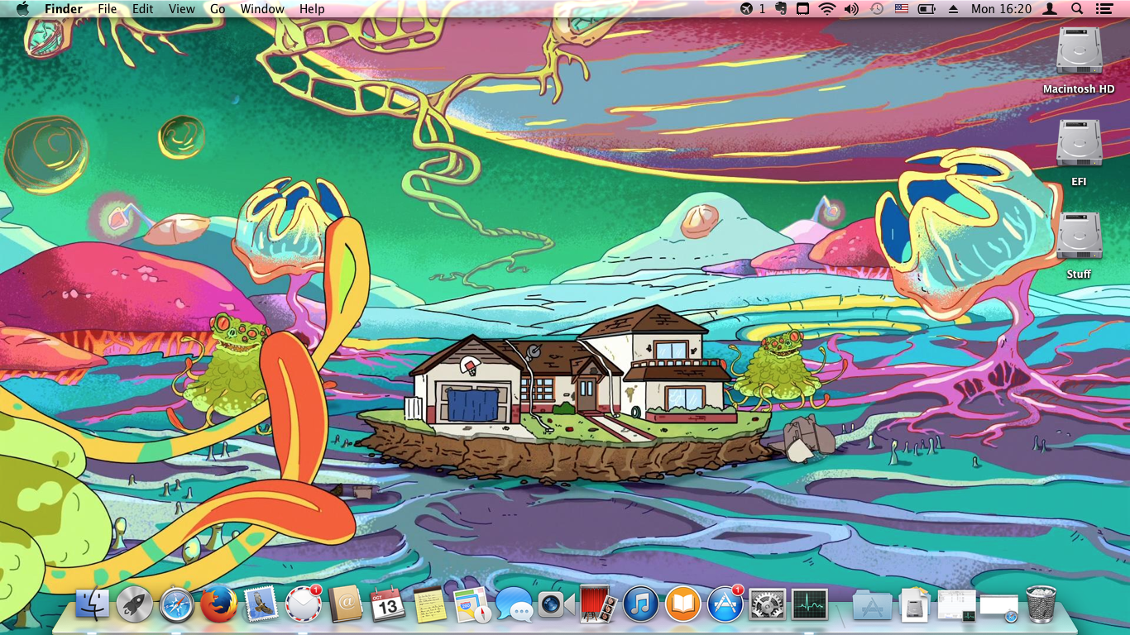The image size is (1130, 635).
Task: Launch Photo Booth from the Dock
Action: (x=598, y=605)
